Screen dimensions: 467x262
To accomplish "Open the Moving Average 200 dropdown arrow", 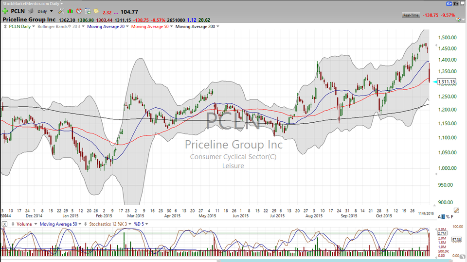I will pyautogui.click(x=218, y=26).
